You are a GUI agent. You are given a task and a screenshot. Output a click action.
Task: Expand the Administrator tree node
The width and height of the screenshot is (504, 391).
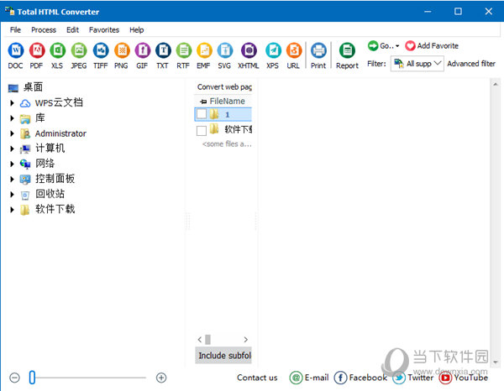12,133
